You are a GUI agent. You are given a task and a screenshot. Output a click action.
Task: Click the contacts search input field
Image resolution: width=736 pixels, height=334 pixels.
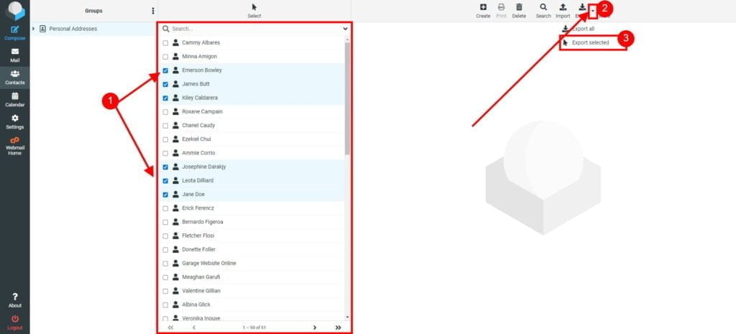(x=256, y=29)
